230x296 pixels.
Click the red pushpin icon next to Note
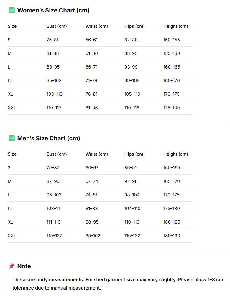(12, 266)
